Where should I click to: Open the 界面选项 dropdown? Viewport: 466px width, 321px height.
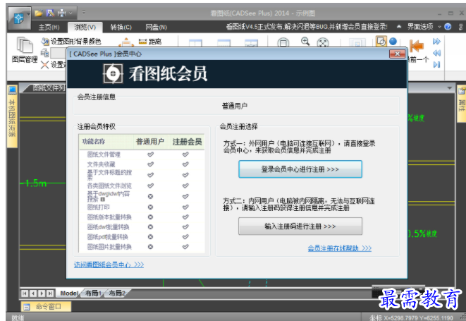[424, 27]
